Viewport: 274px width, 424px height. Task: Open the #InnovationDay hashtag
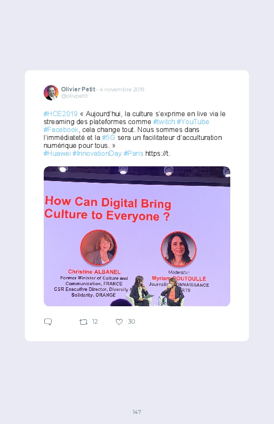coord(97,153)
